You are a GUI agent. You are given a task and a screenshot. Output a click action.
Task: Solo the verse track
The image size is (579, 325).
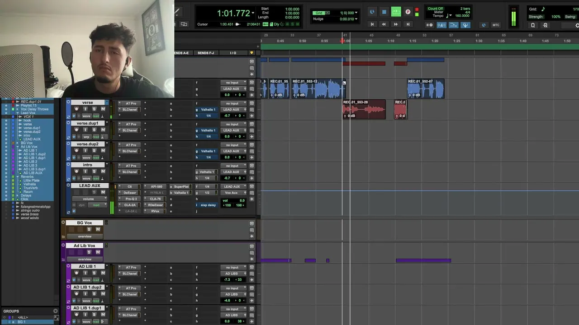click(94, 109)
